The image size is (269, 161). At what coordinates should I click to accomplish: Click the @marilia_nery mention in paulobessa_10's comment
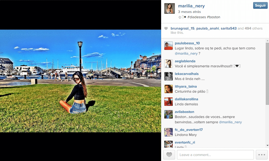pos(186,54)
